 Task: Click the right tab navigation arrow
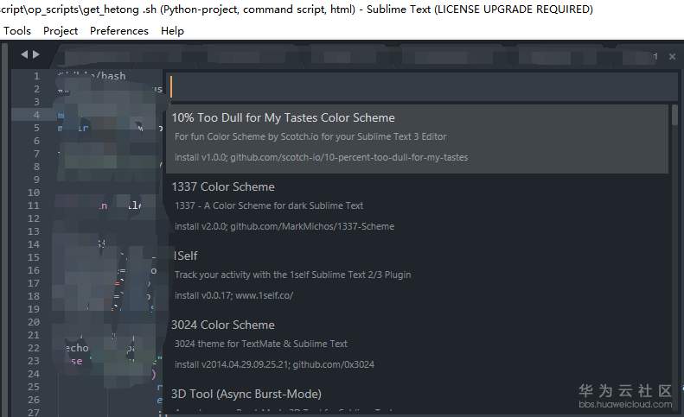coord(35,55)
